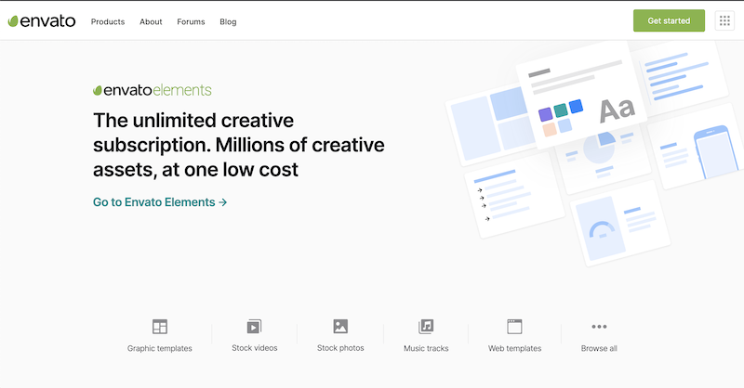The height and width of the screenshot is (388, 744).
Task: Follow the Go to Envato Elements link
Action: tap(160, 202)
